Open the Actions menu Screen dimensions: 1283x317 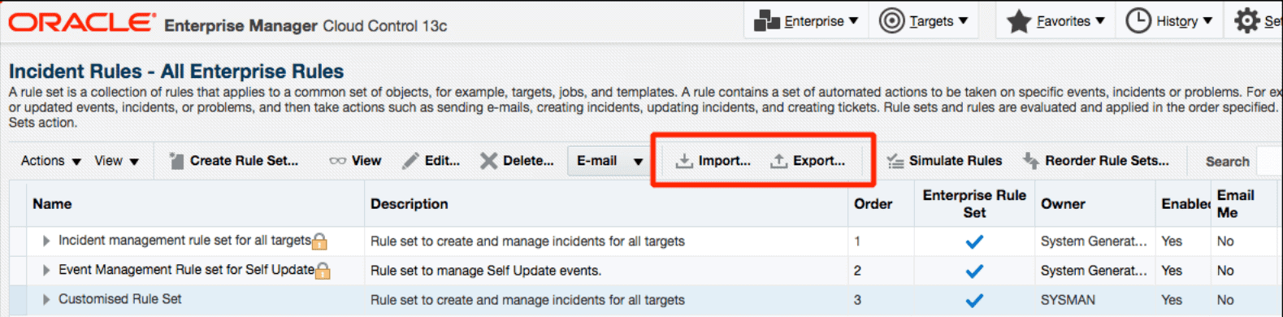[x=50, y=161]
